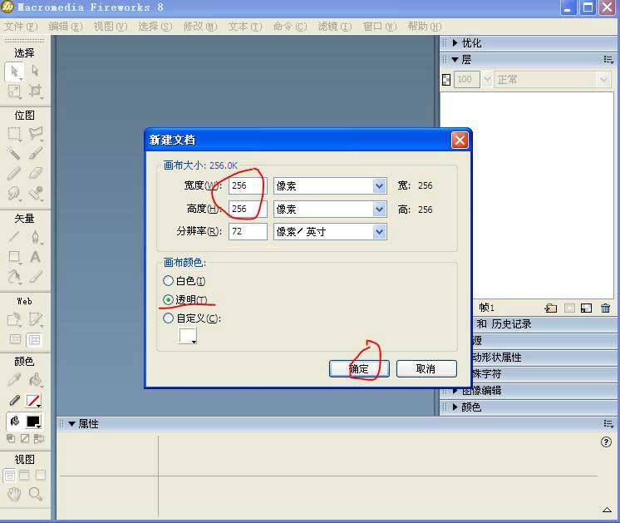Open the width units dropdown
Screen dimensions: 620x523
coord(380,186)
